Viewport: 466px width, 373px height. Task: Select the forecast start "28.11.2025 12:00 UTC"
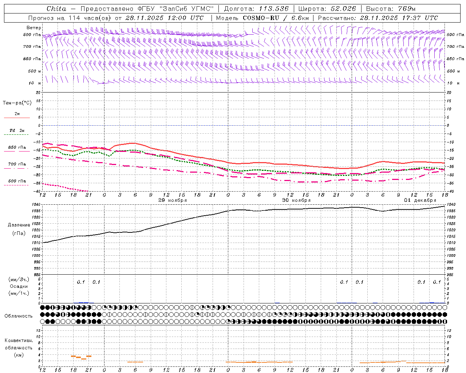[164, 18]
